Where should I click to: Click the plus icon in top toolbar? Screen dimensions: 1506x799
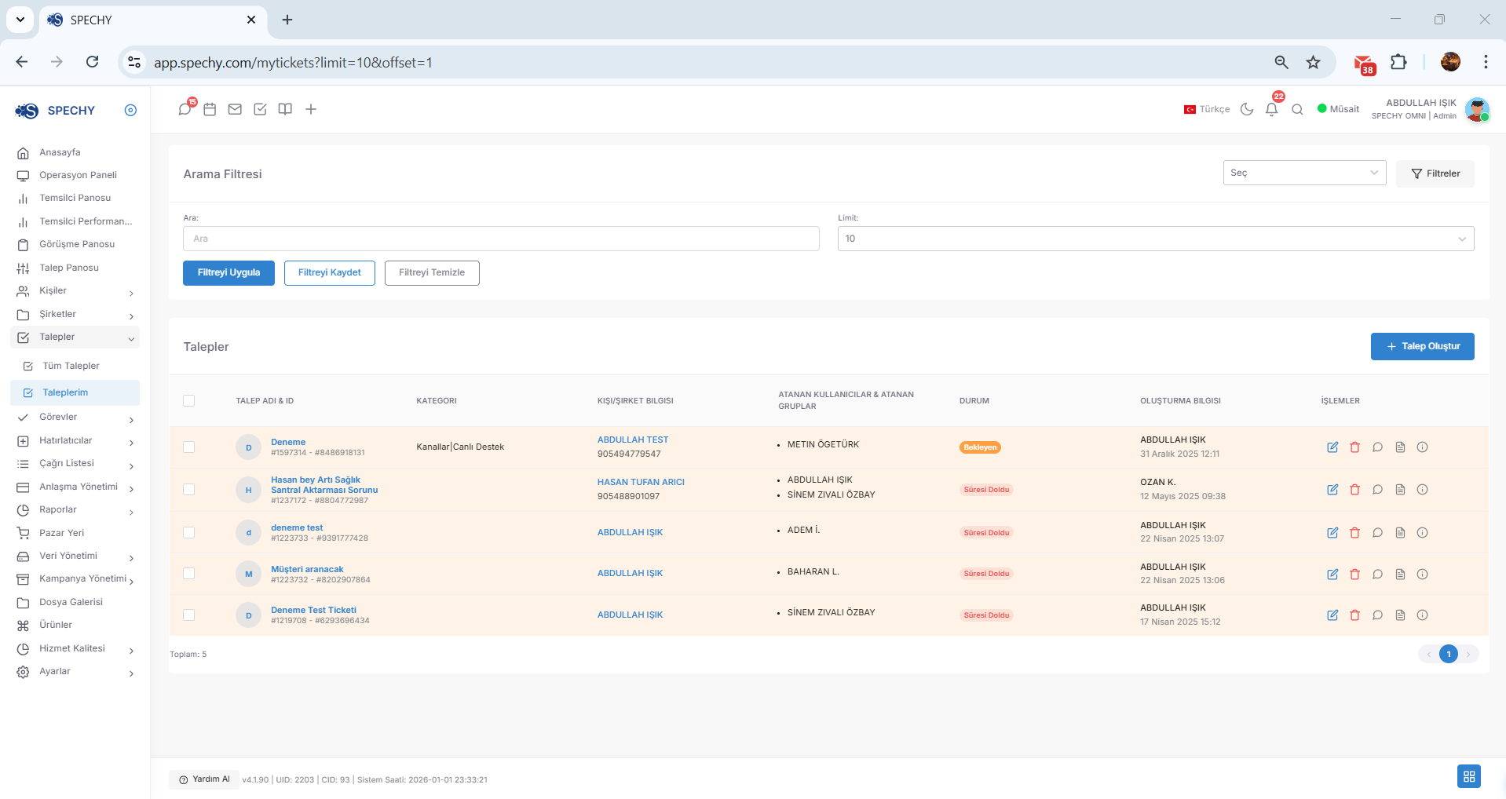point(311,109)
